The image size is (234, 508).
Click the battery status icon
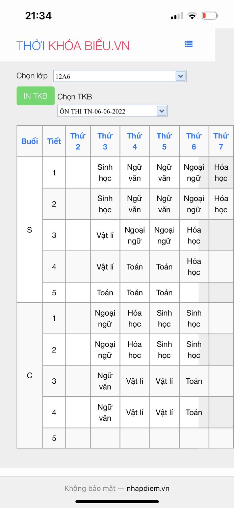[x=209, y=16]
